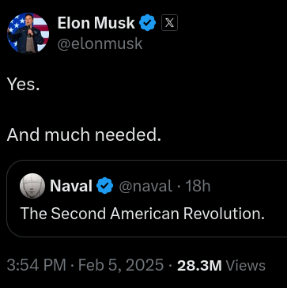Click the "And much needed." line
Image resolution: width=287 pixels, height=288 pixels.
[84, 135]
